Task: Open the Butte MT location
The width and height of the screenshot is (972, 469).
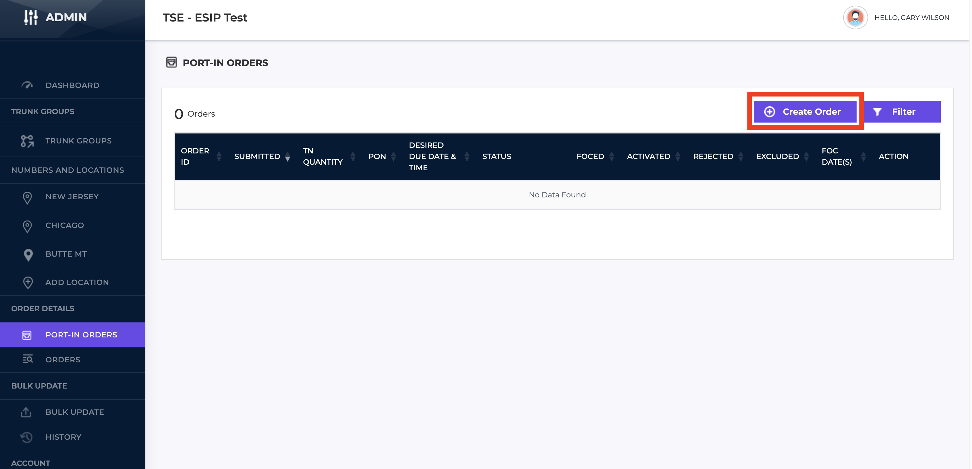Action: tap(72, 254)
